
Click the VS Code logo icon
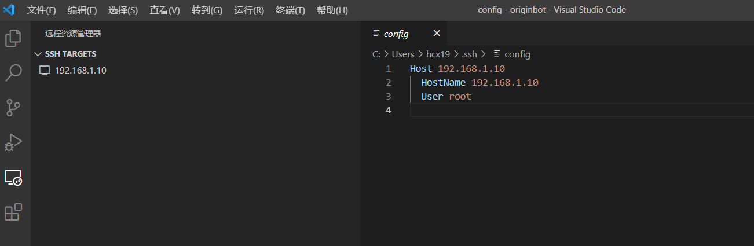(x=9, y=10)
